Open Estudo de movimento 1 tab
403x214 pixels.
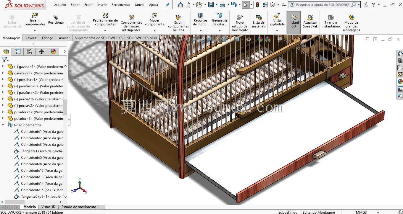80,207
